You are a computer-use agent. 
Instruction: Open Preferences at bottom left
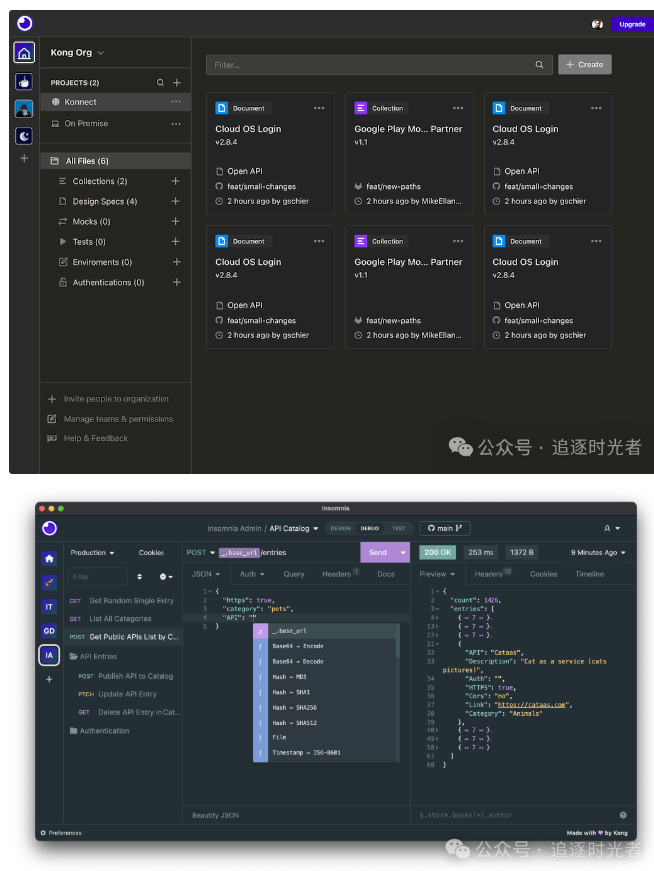click(61, 833)
